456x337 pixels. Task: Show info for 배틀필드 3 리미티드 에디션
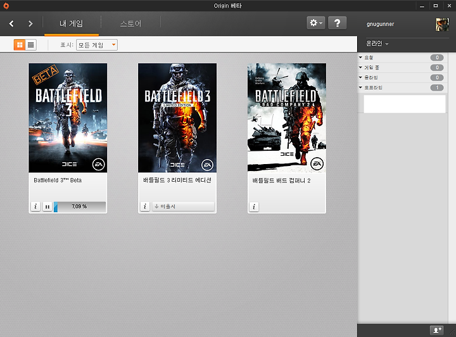coord(145,207)
